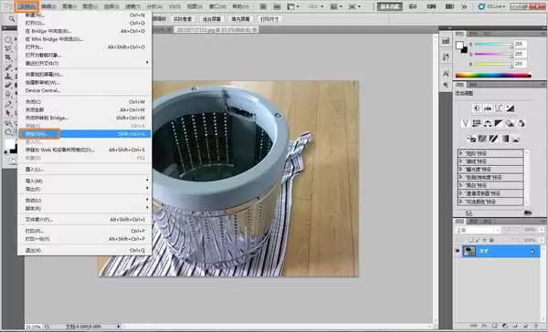Viewport: 548px width, 332px height.
Task: Click the lock-all padlock icon in Layers
Action: [x=491, y=240]
